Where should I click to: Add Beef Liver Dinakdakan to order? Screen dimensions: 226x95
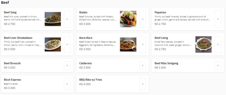tap(67, 44)
